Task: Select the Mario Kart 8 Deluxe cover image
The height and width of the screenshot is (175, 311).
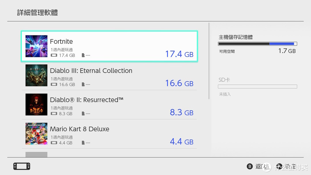Action: [36, 134]
